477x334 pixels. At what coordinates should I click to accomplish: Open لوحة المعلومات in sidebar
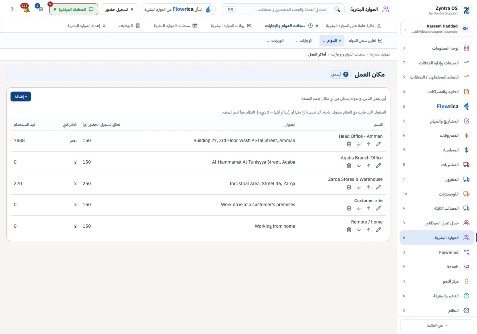(x=437, y=48)
